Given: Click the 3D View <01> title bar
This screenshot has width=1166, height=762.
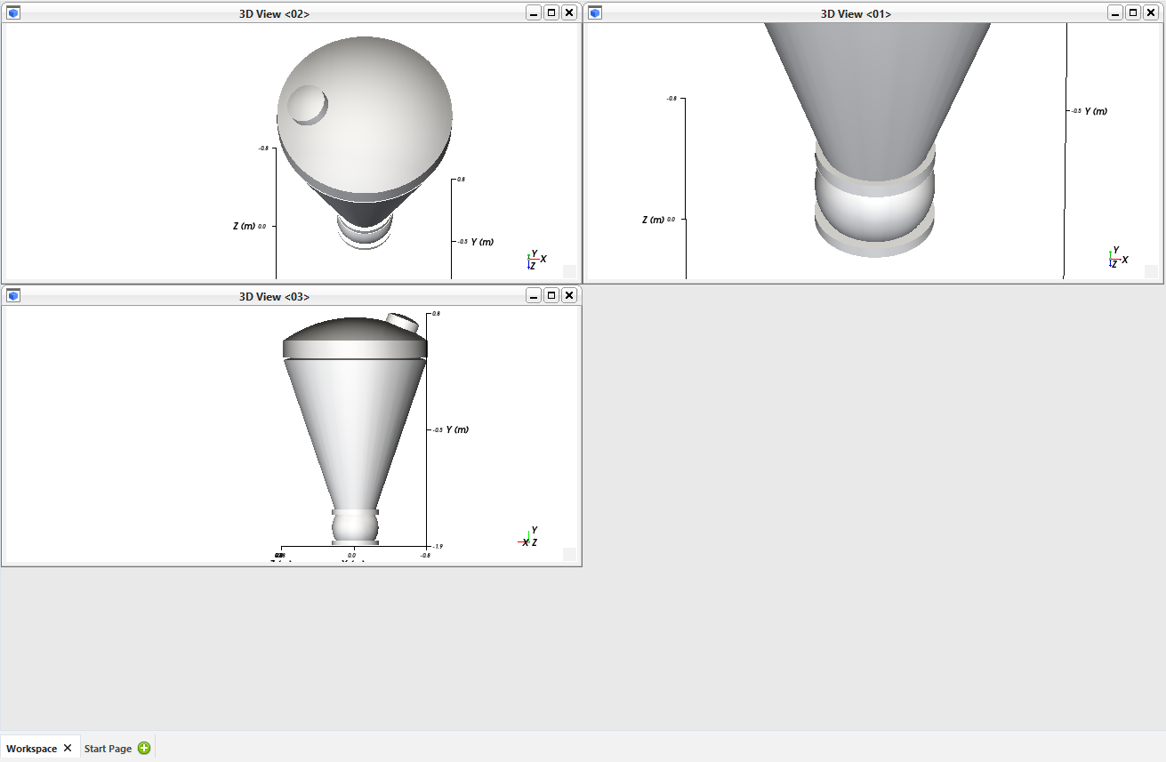Looking at the screenshot, I should pos(854,13).
